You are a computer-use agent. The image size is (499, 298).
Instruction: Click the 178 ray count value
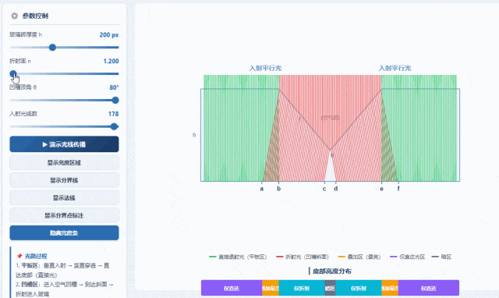[113, 114]
